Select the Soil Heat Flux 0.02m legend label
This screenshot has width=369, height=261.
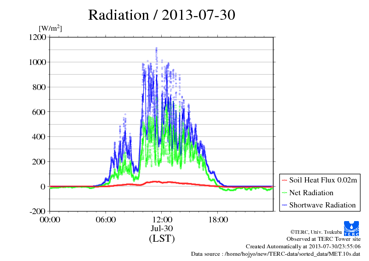pyautogui.click(x=323, y=180)
